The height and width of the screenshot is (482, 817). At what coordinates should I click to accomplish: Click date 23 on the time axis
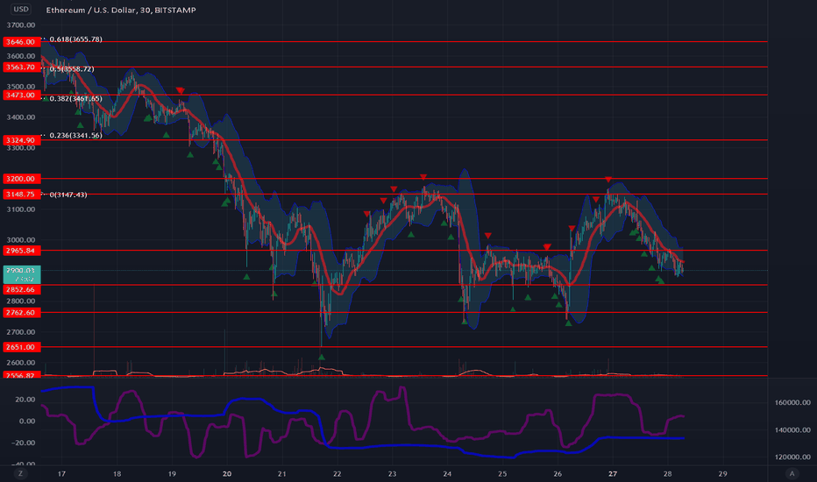point(392,473)
